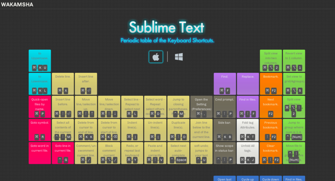Click the 'Join line below' tile

pos(201,130)
